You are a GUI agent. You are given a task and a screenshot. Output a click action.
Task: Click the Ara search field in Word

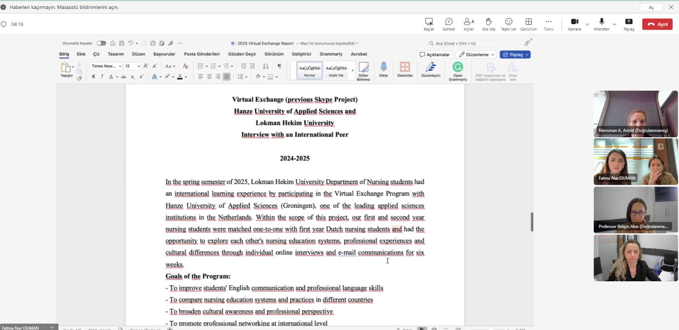473,43
